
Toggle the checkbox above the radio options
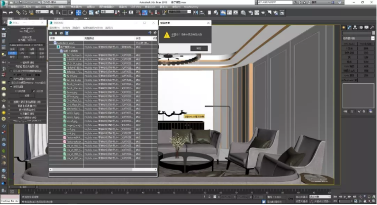click(x=12, y=72)
